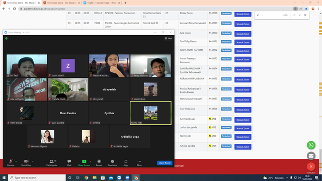
Task: Unmute the microphone in Zoom
Action: 11,163
